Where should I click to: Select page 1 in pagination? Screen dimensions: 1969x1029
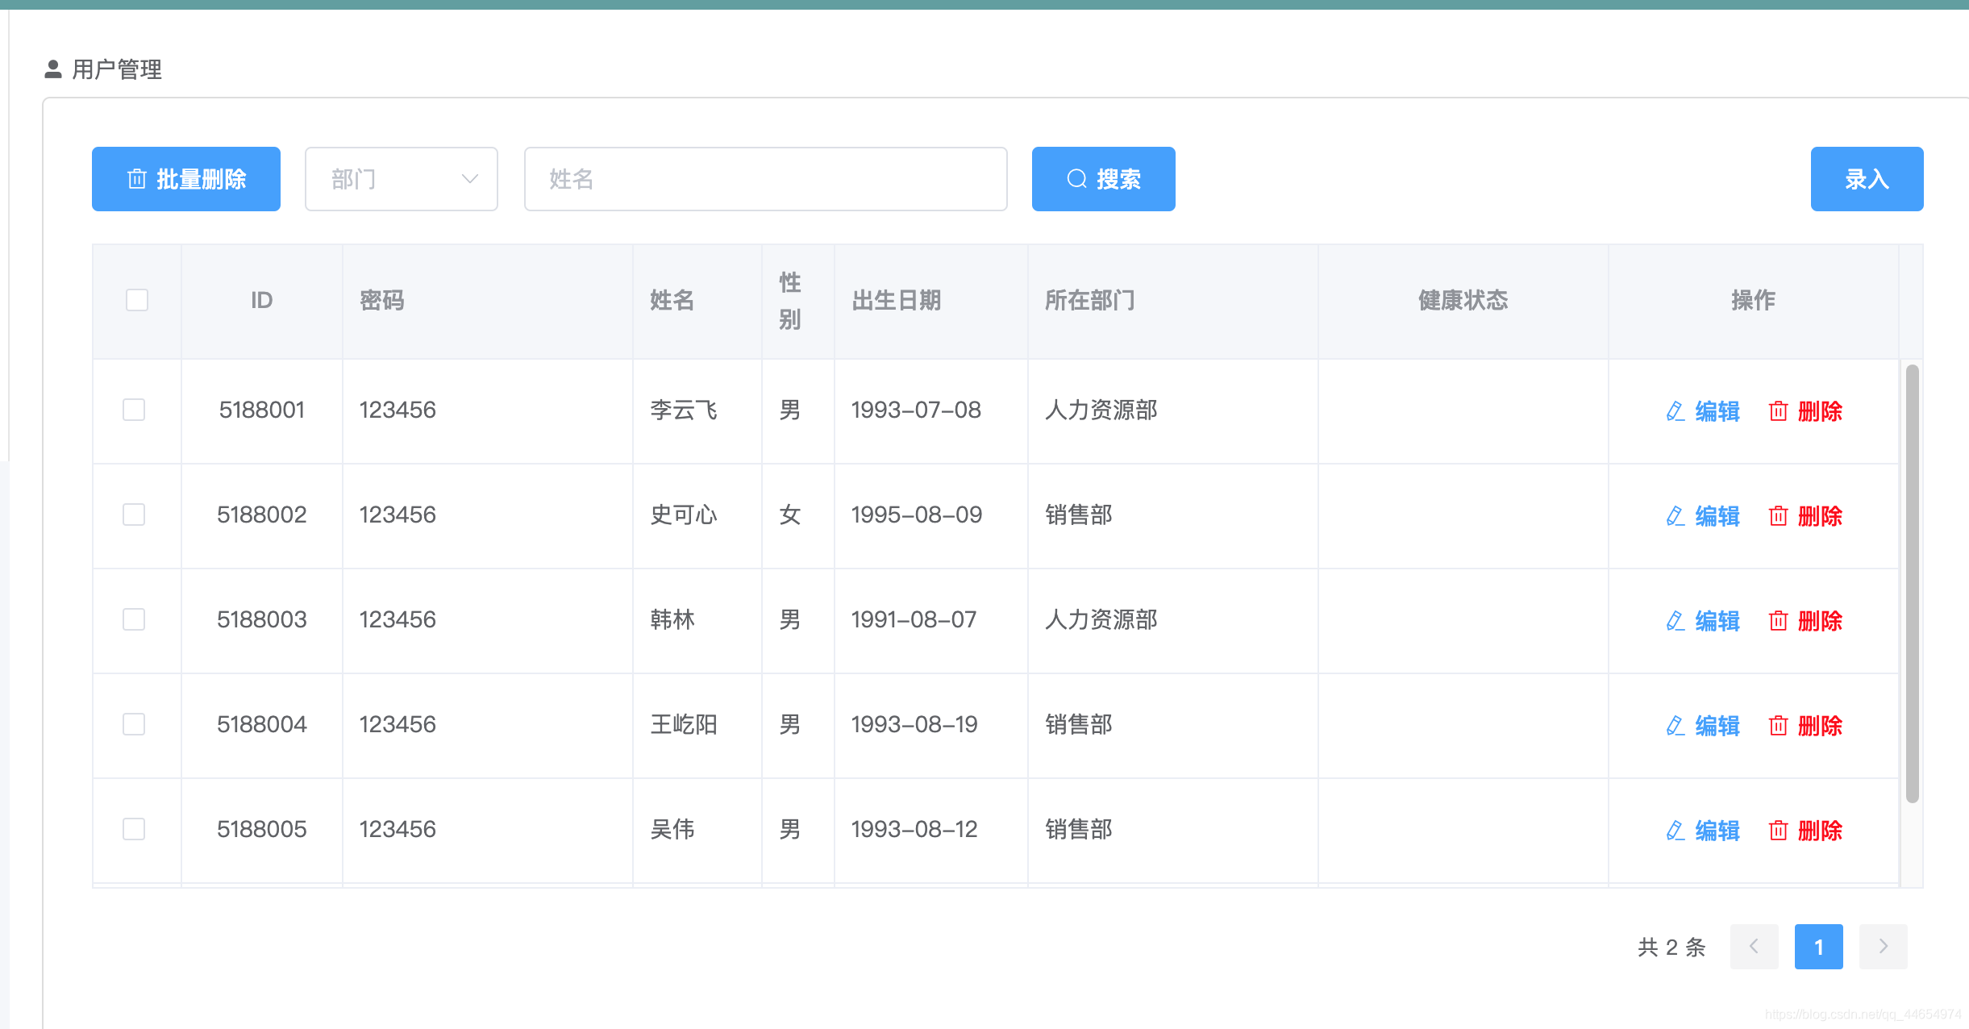pyautogui.click(x=1818, y=947)
